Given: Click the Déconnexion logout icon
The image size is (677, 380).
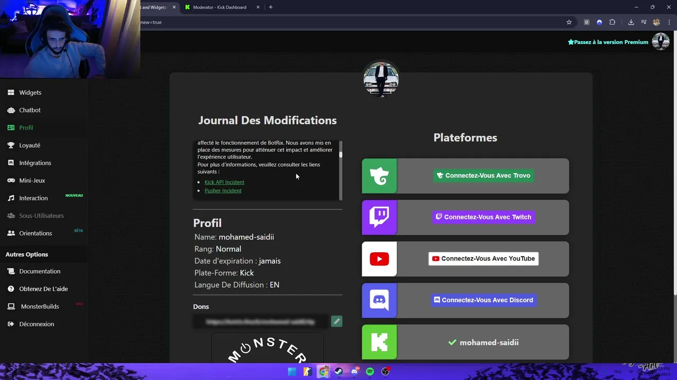Looking at the screenshot, I should pos(11,324).
